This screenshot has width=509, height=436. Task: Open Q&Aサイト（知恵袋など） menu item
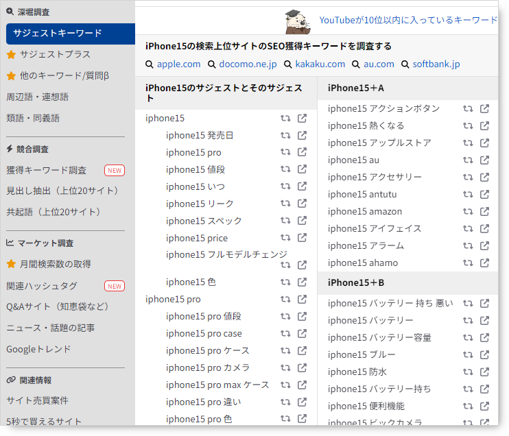point(58,306)
